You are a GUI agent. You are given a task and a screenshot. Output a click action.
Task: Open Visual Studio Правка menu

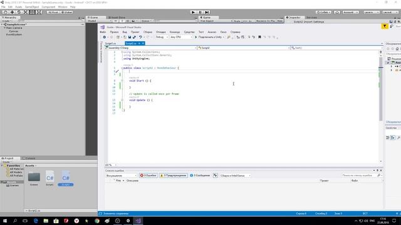pyautogui.click(x=114, y=32)
